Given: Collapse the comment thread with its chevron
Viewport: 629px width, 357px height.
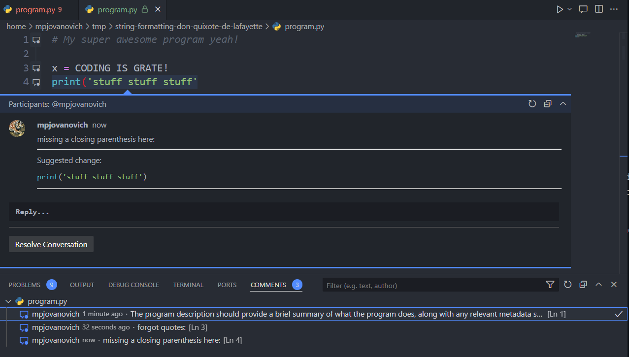Looking at the screenshot, I should click(563, 104).
